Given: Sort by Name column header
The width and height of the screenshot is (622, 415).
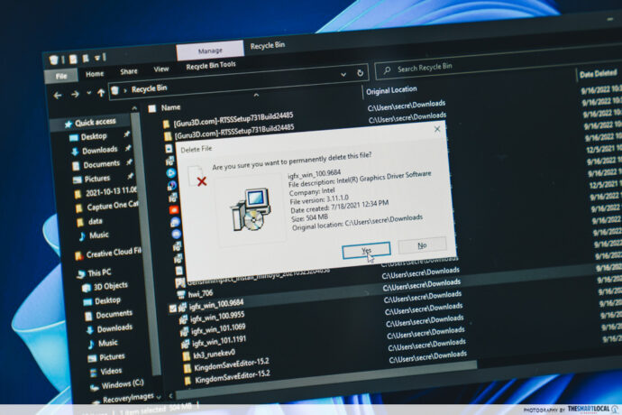Looking at the screenshot, I should pos(170,107).
